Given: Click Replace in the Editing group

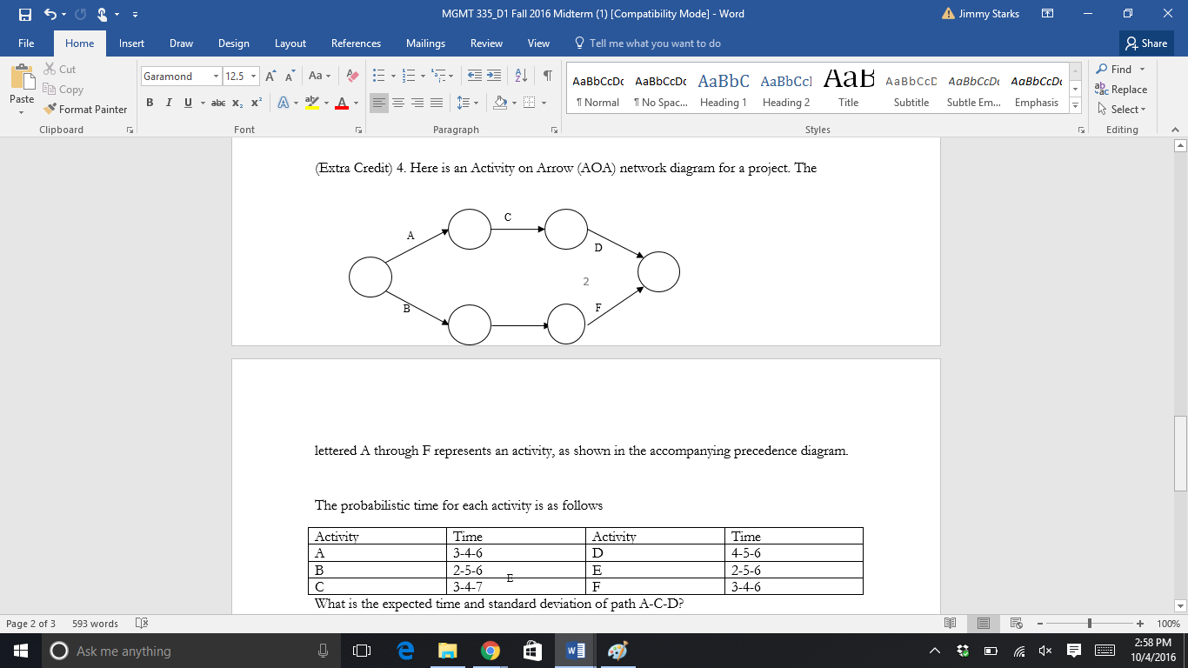Looking at the screenshot, I should (1121, 90).
